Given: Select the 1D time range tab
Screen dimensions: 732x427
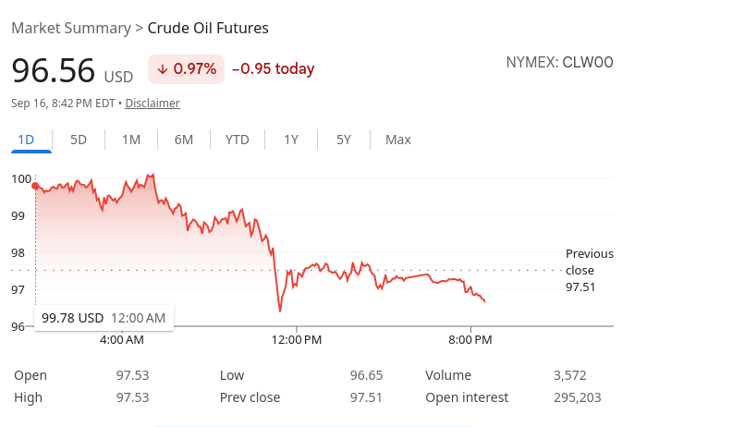Looking at the screenshot, I should (x=26, y=140).
